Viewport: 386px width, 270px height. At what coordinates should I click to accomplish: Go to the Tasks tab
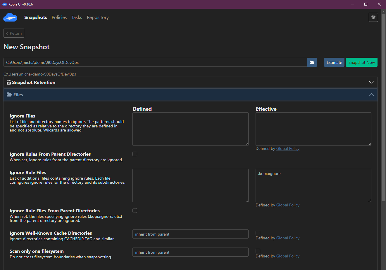coord(77,17)
